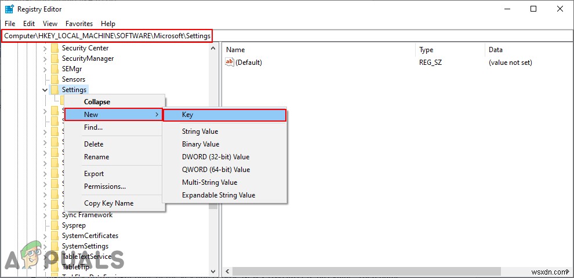
Task: Open the File menu
Action: (x=10, y=23)
